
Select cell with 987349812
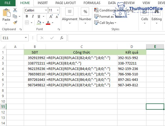[35, 85]
